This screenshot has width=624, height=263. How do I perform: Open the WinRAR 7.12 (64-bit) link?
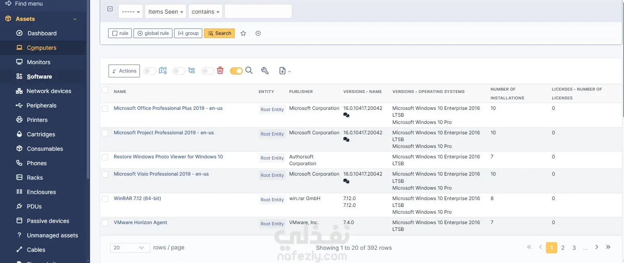pos(138,198)
